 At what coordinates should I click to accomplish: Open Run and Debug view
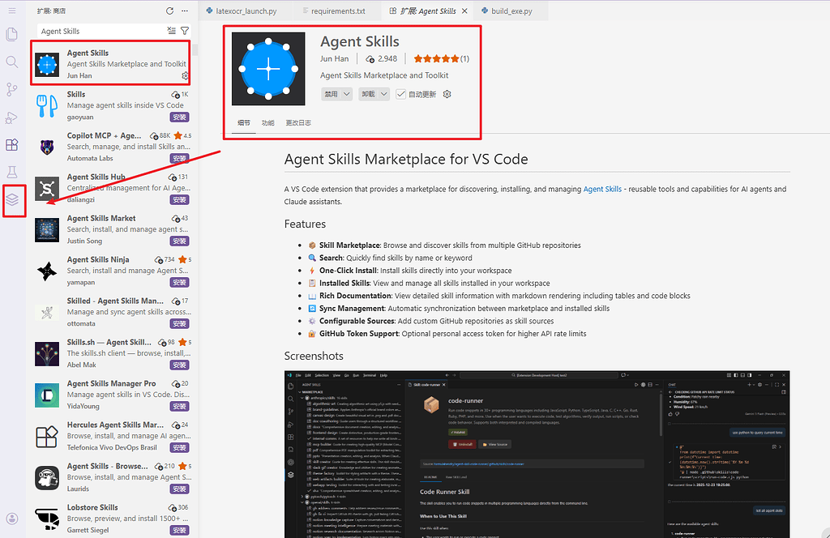tap(11, 117)
